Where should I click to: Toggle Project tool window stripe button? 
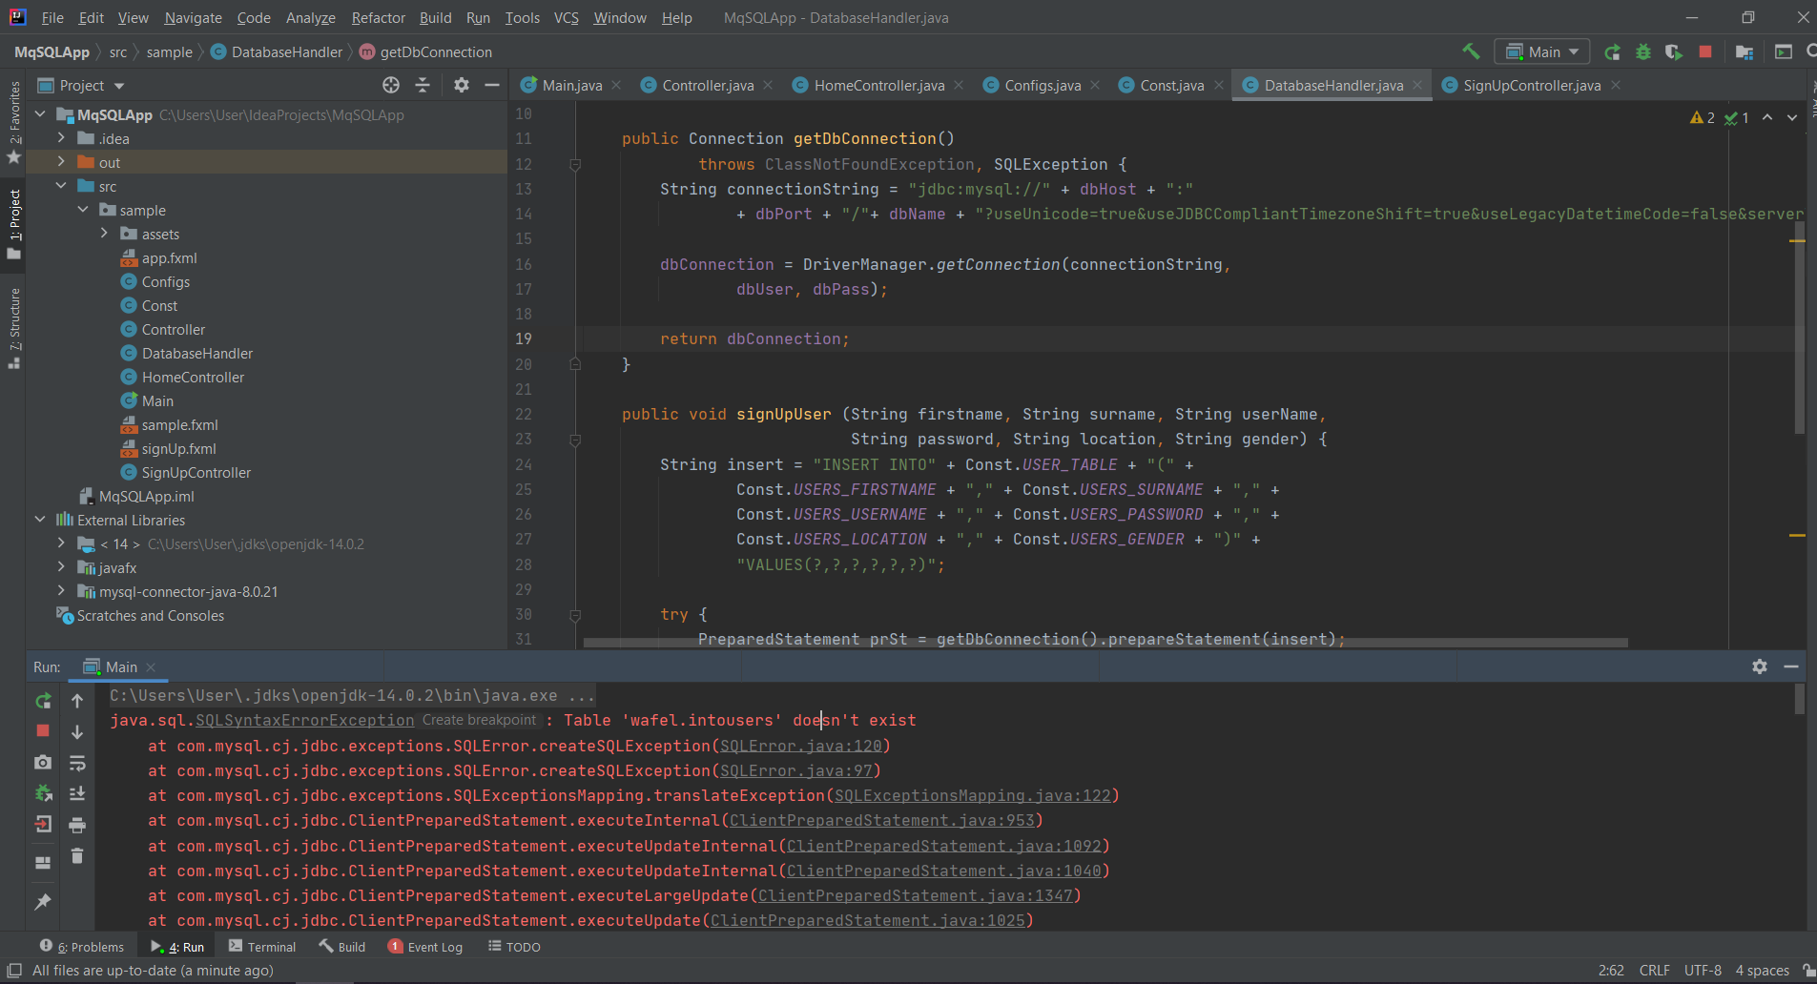pos(13,224)
